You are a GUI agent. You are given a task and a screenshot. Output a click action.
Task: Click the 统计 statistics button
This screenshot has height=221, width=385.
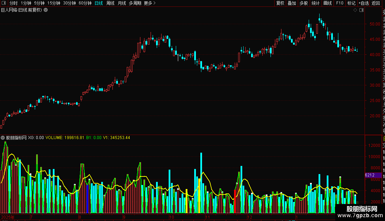point(315,3)
